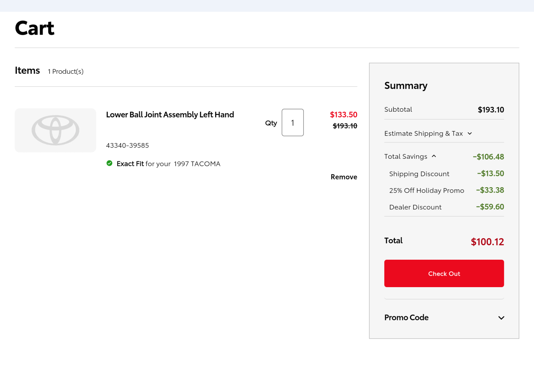
Task: Open Lower Ball Joint Assembly Left Hand product
Action: 170,115
